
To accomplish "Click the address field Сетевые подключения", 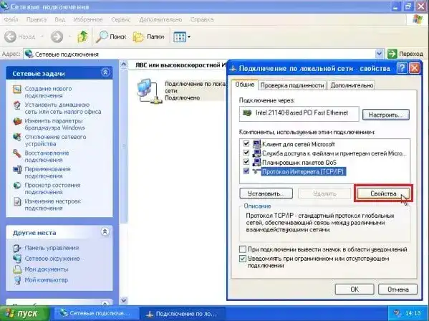I will coord(200,54).
